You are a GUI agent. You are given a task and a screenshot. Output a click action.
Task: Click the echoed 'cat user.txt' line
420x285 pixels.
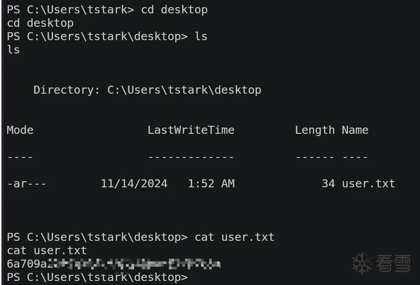pos(47,251)
